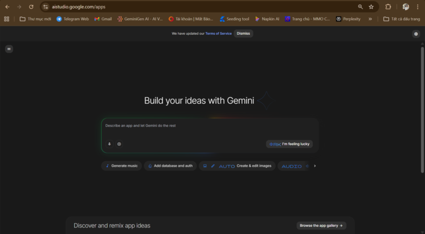Show more suggestion chips with right chevron

(315, 166)
